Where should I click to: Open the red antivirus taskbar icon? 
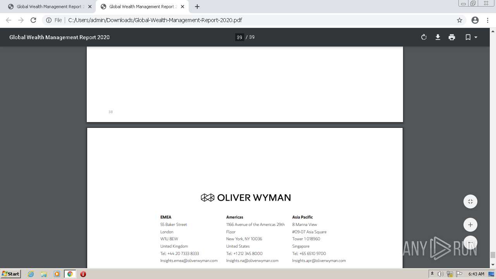click(83, 274)
